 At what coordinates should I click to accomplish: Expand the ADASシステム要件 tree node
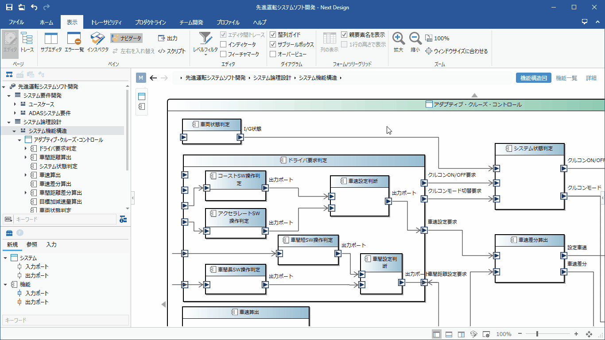pos(15,113)
